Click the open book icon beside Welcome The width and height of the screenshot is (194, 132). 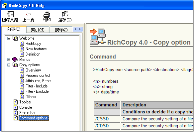15,38
